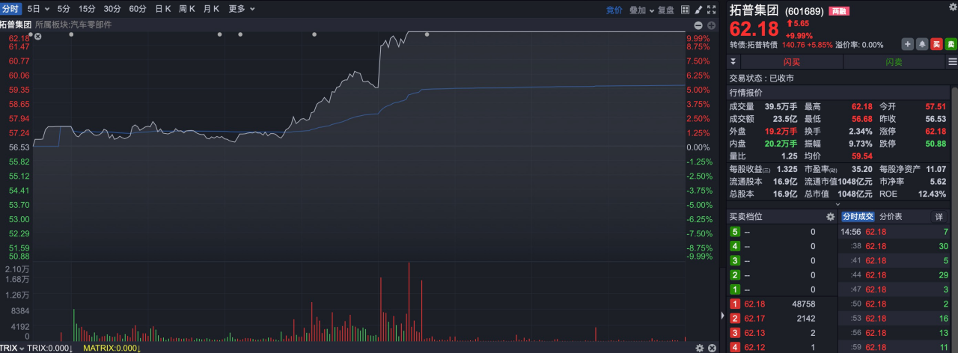Open the 叠加 overlay dropdown
The width and height of the screenshot is (958, 353).
click(641, 10)
